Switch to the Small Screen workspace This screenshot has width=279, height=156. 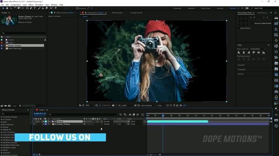[205, 8]
